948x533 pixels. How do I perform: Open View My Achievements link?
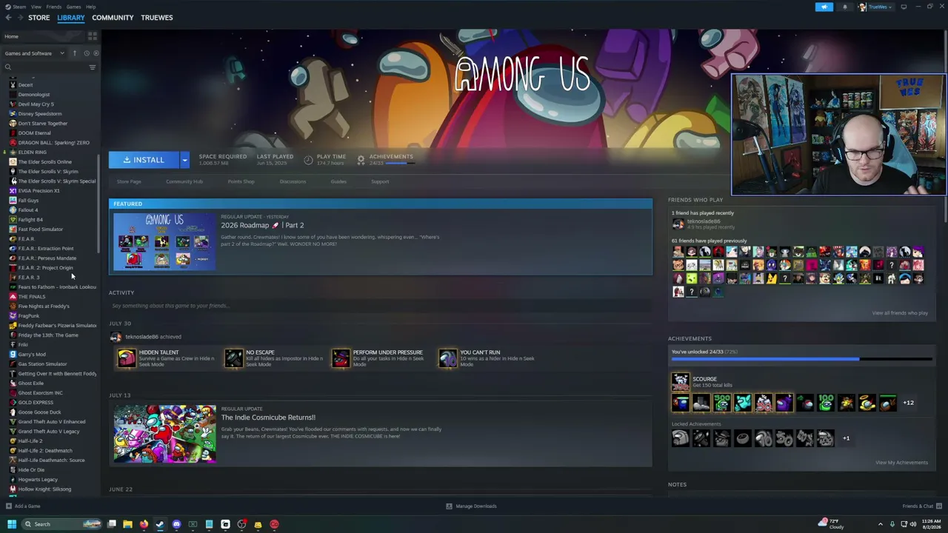(901, 463)
